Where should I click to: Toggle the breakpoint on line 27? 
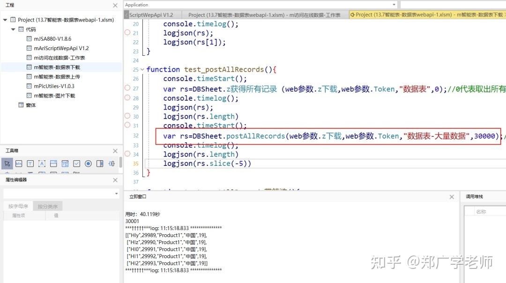click(127, 88)
